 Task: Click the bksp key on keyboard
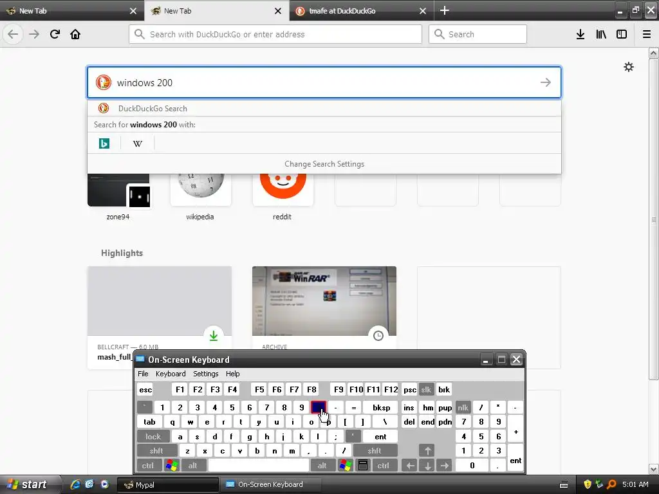381,407
